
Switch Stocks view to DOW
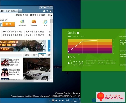click(x=69, y=36)
